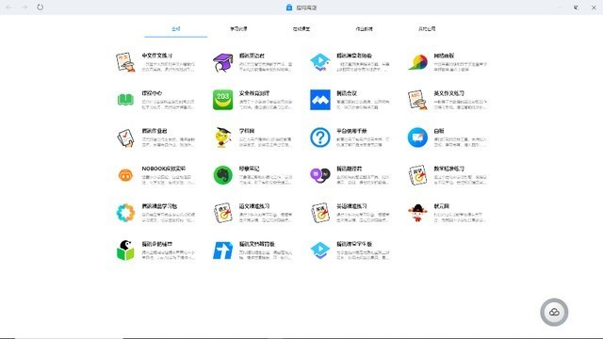Go forward with the title bar right arrow
The height and width of the screenshot is (339, 603).
tap(24, 8)
